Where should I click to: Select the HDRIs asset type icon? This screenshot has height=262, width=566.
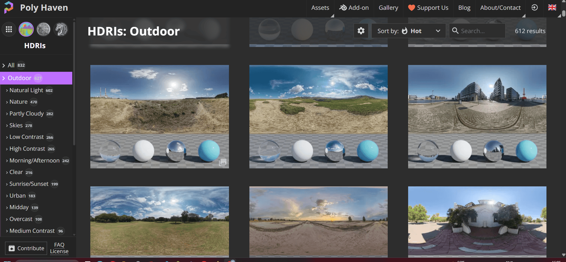point(26,30)
